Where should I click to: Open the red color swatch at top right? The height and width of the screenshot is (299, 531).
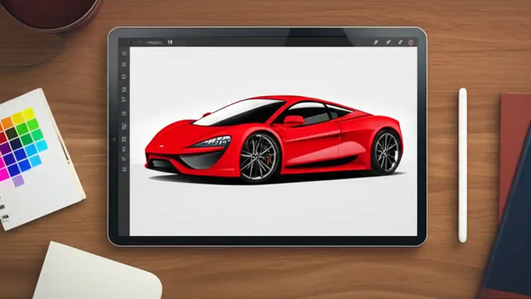[410, 42]
